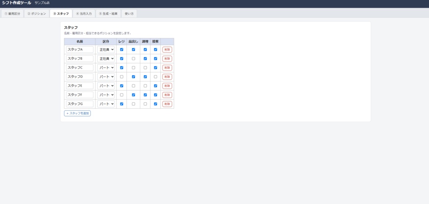The width and height of the screenshot is (429, 204).
Task: Open the ⑤ 生成・結果 tab
Action: click(108, 14)
